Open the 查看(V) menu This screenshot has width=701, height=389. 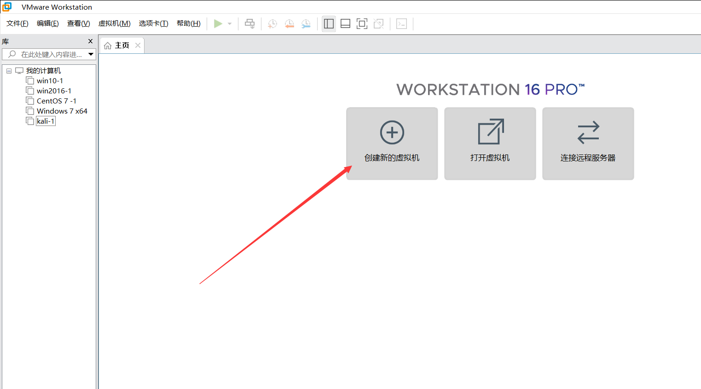(79, 23)
